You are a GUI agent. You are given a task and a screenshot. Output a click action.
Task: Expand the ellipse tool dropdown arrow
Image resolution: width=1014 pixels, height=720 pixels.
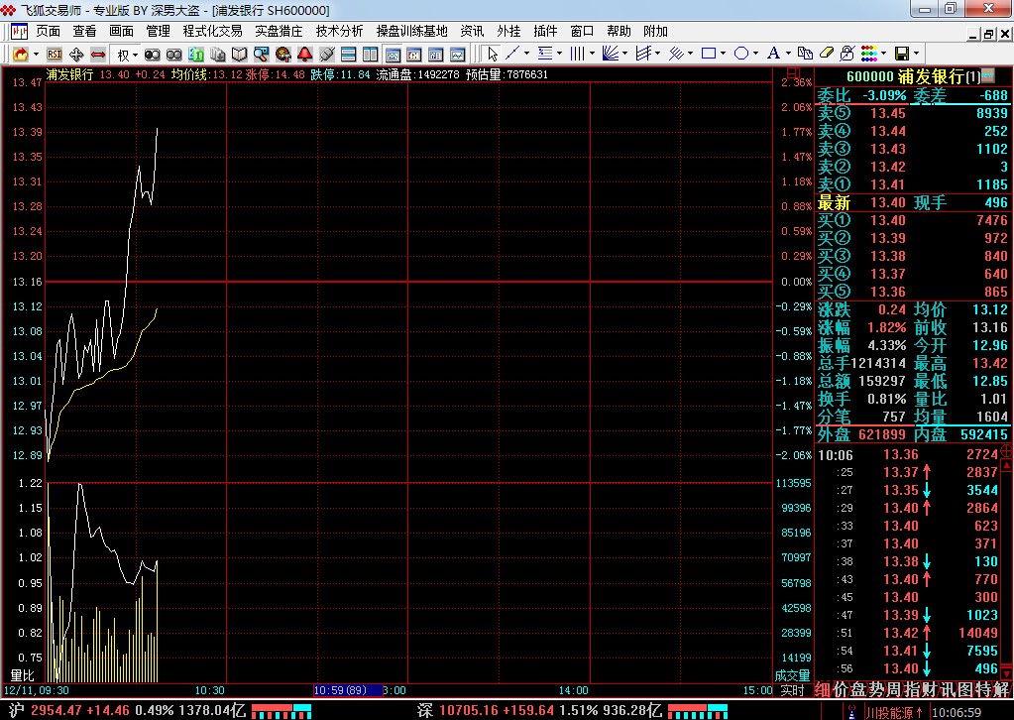point(756,53)
